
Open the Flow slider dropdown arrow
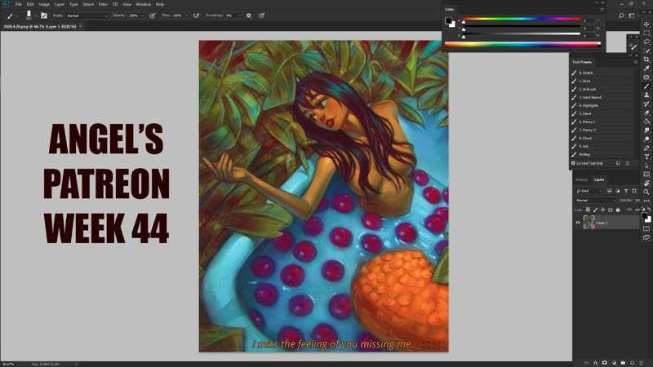pos(187,15)
